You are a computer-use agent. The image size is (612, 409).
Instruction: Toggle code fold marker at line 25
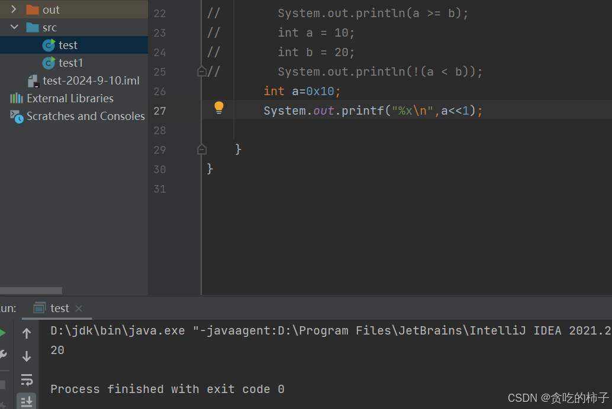click(202, 72)
